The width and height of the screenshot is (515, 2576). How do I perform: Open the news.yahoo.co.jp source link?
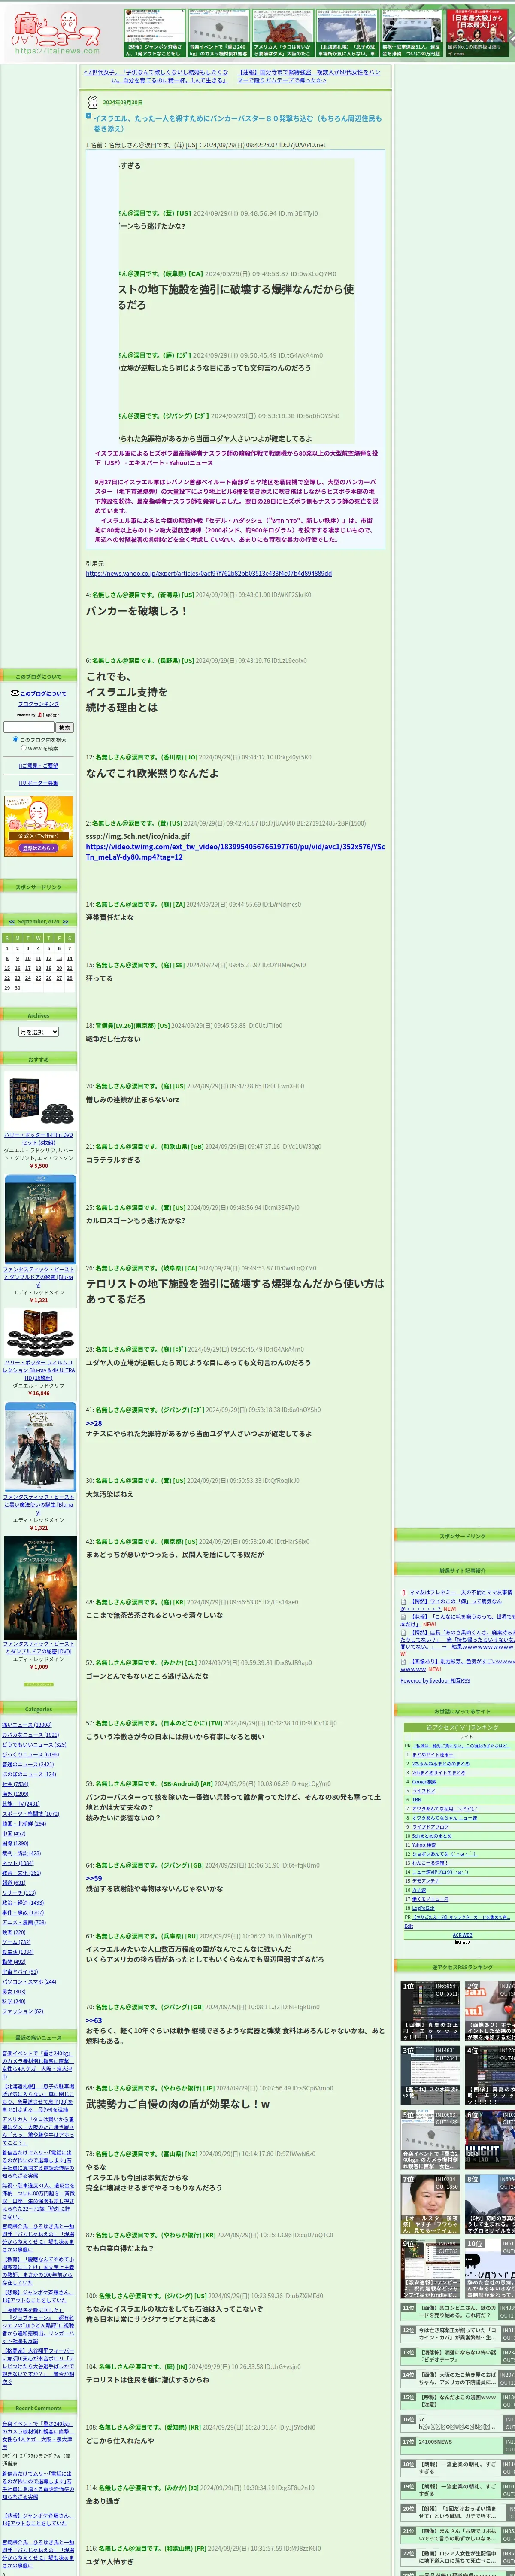[x=209, y=574]
